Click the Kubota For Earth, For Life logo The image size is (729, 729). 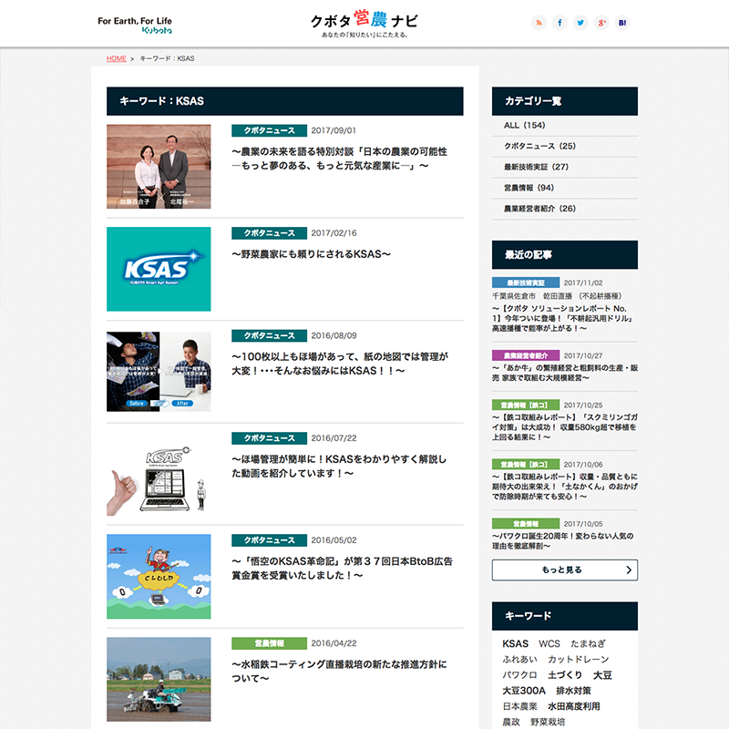click(135, 26)
